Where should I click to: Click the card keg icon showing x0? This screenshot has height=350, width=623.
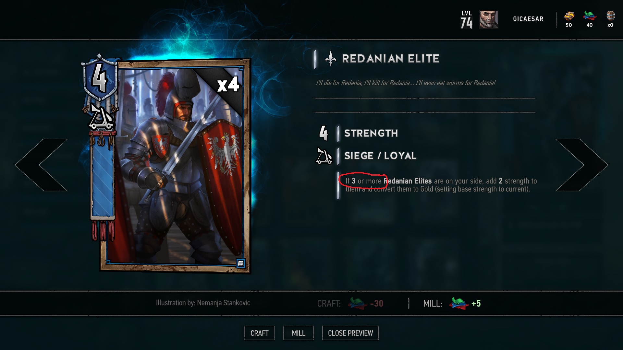pos(610,16)
